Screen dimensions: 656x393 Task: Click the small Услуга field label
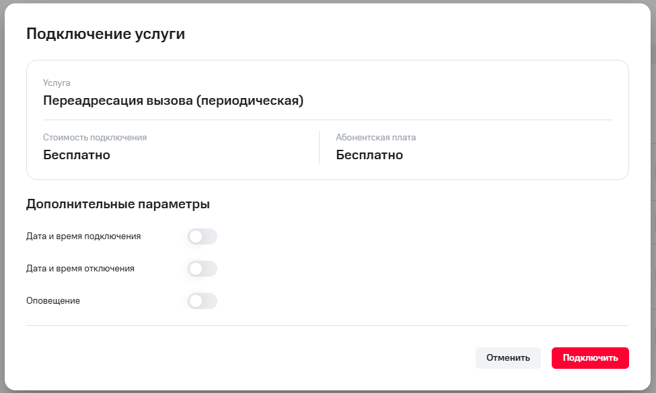[x=57, y=83]
